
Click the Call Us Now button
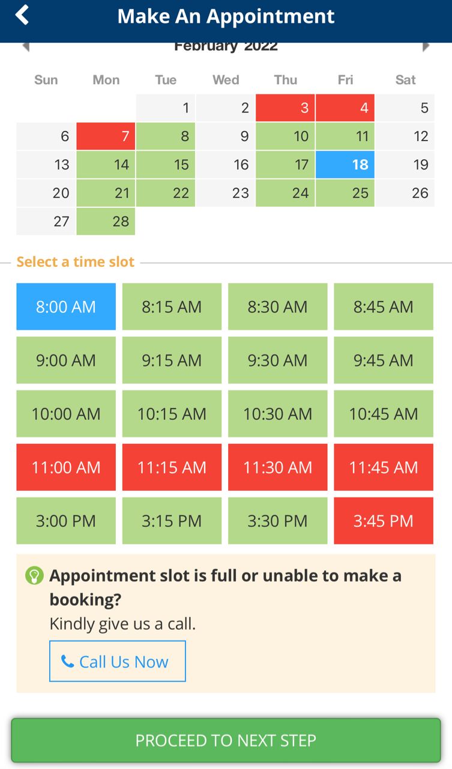pos(118,661)
